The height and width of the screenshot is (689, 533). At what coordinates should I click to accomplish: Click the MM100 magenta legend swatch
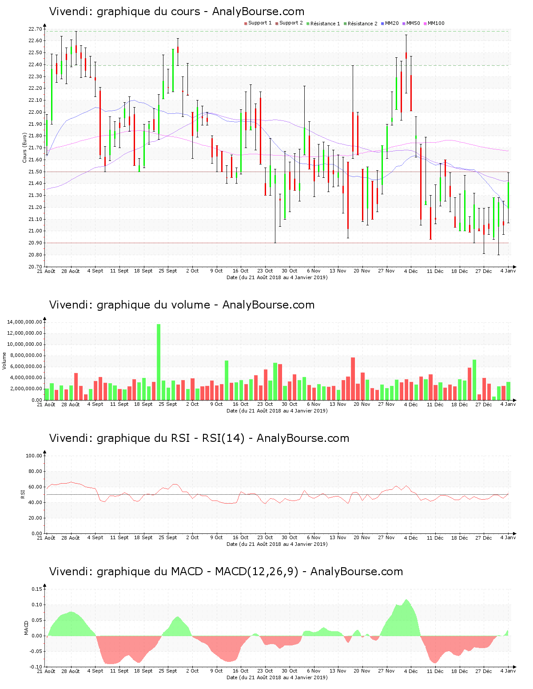click(x=425, y=24)
